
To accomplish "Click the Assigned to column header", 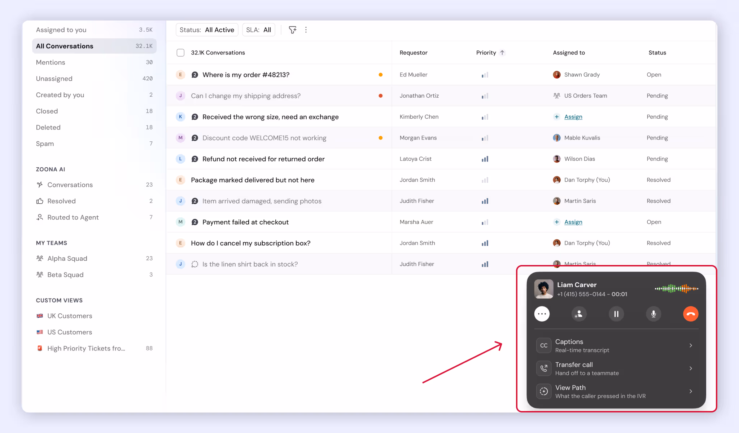I will pos(569,53).
